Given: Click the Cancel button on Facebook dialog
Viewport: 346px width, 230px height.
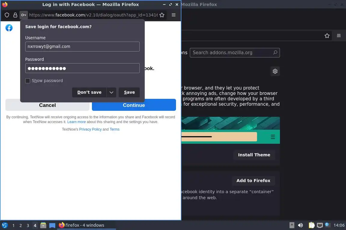Looking at the screenshot, I should coord(47,105).
